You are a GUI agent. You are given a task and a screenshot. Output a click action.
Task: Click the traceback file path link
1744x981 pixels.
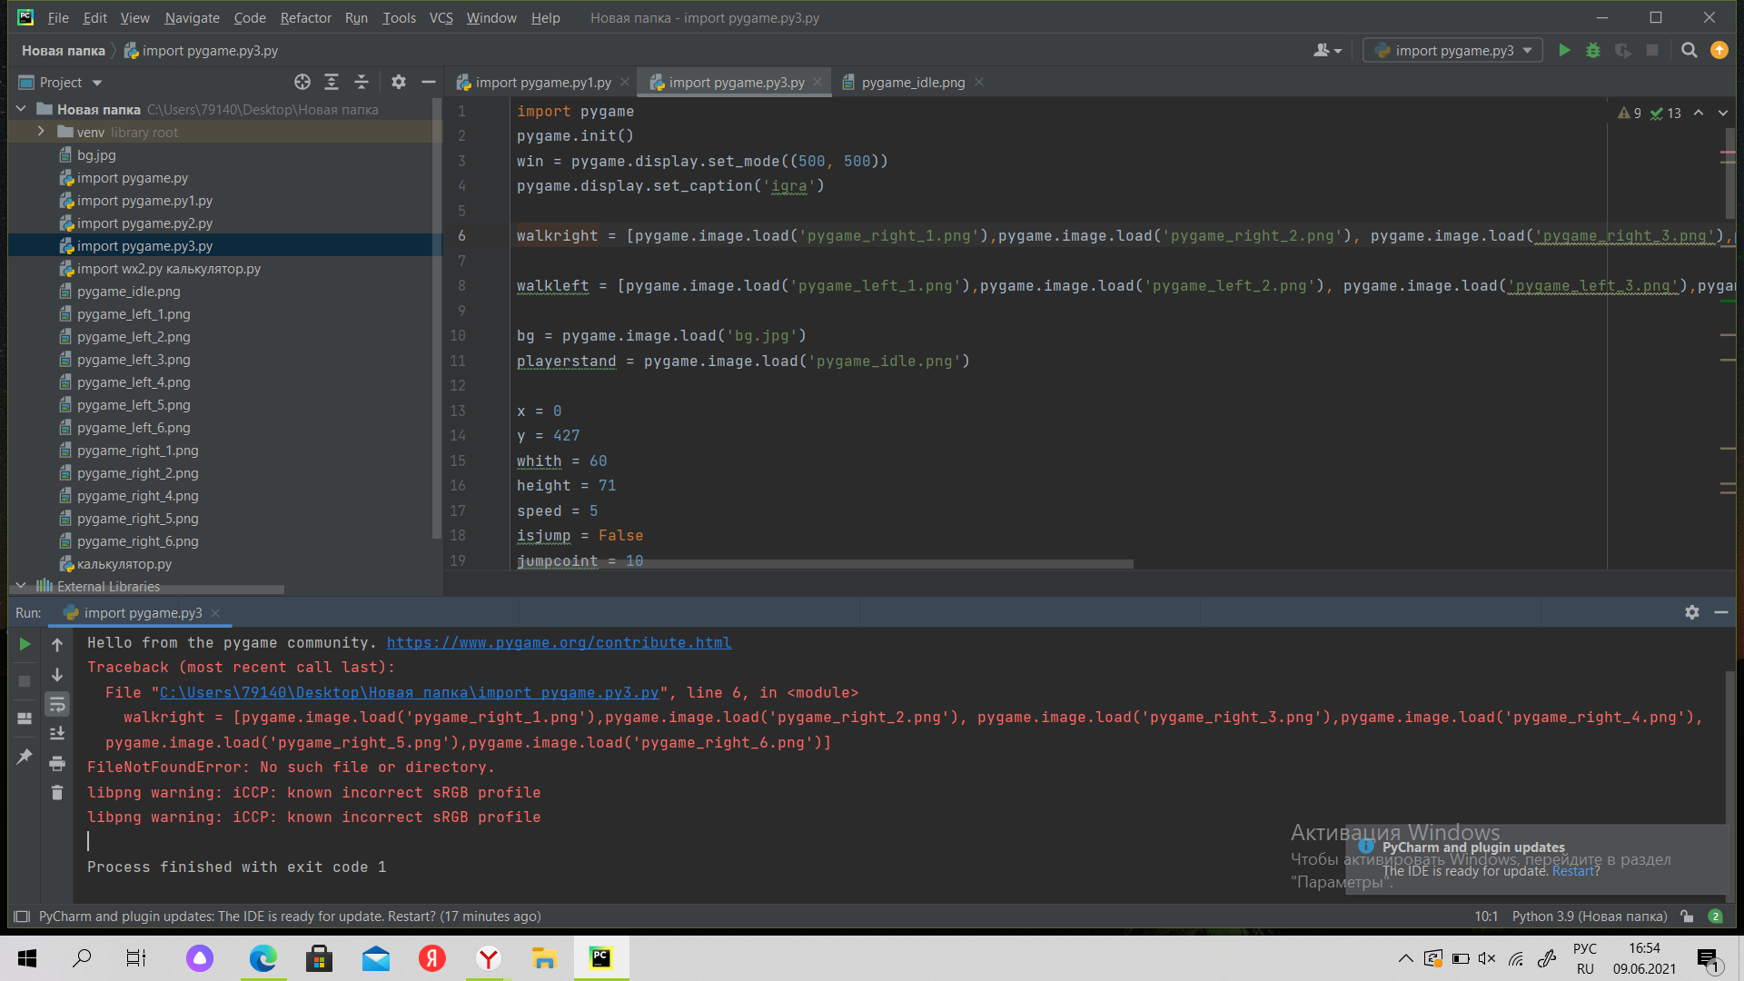(x=409, y=693)
